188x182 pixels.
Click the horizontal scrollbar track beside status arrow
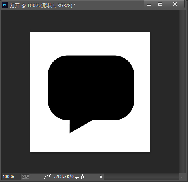[x=141, y=177]
